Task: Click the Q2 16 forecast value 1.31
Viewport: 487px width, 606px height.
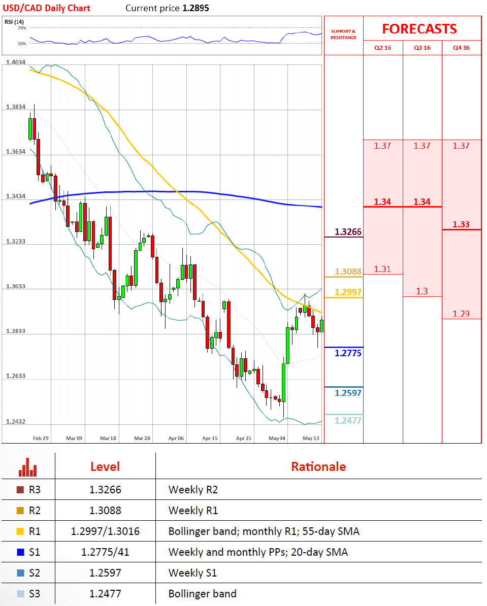Action: click(382, 269)
